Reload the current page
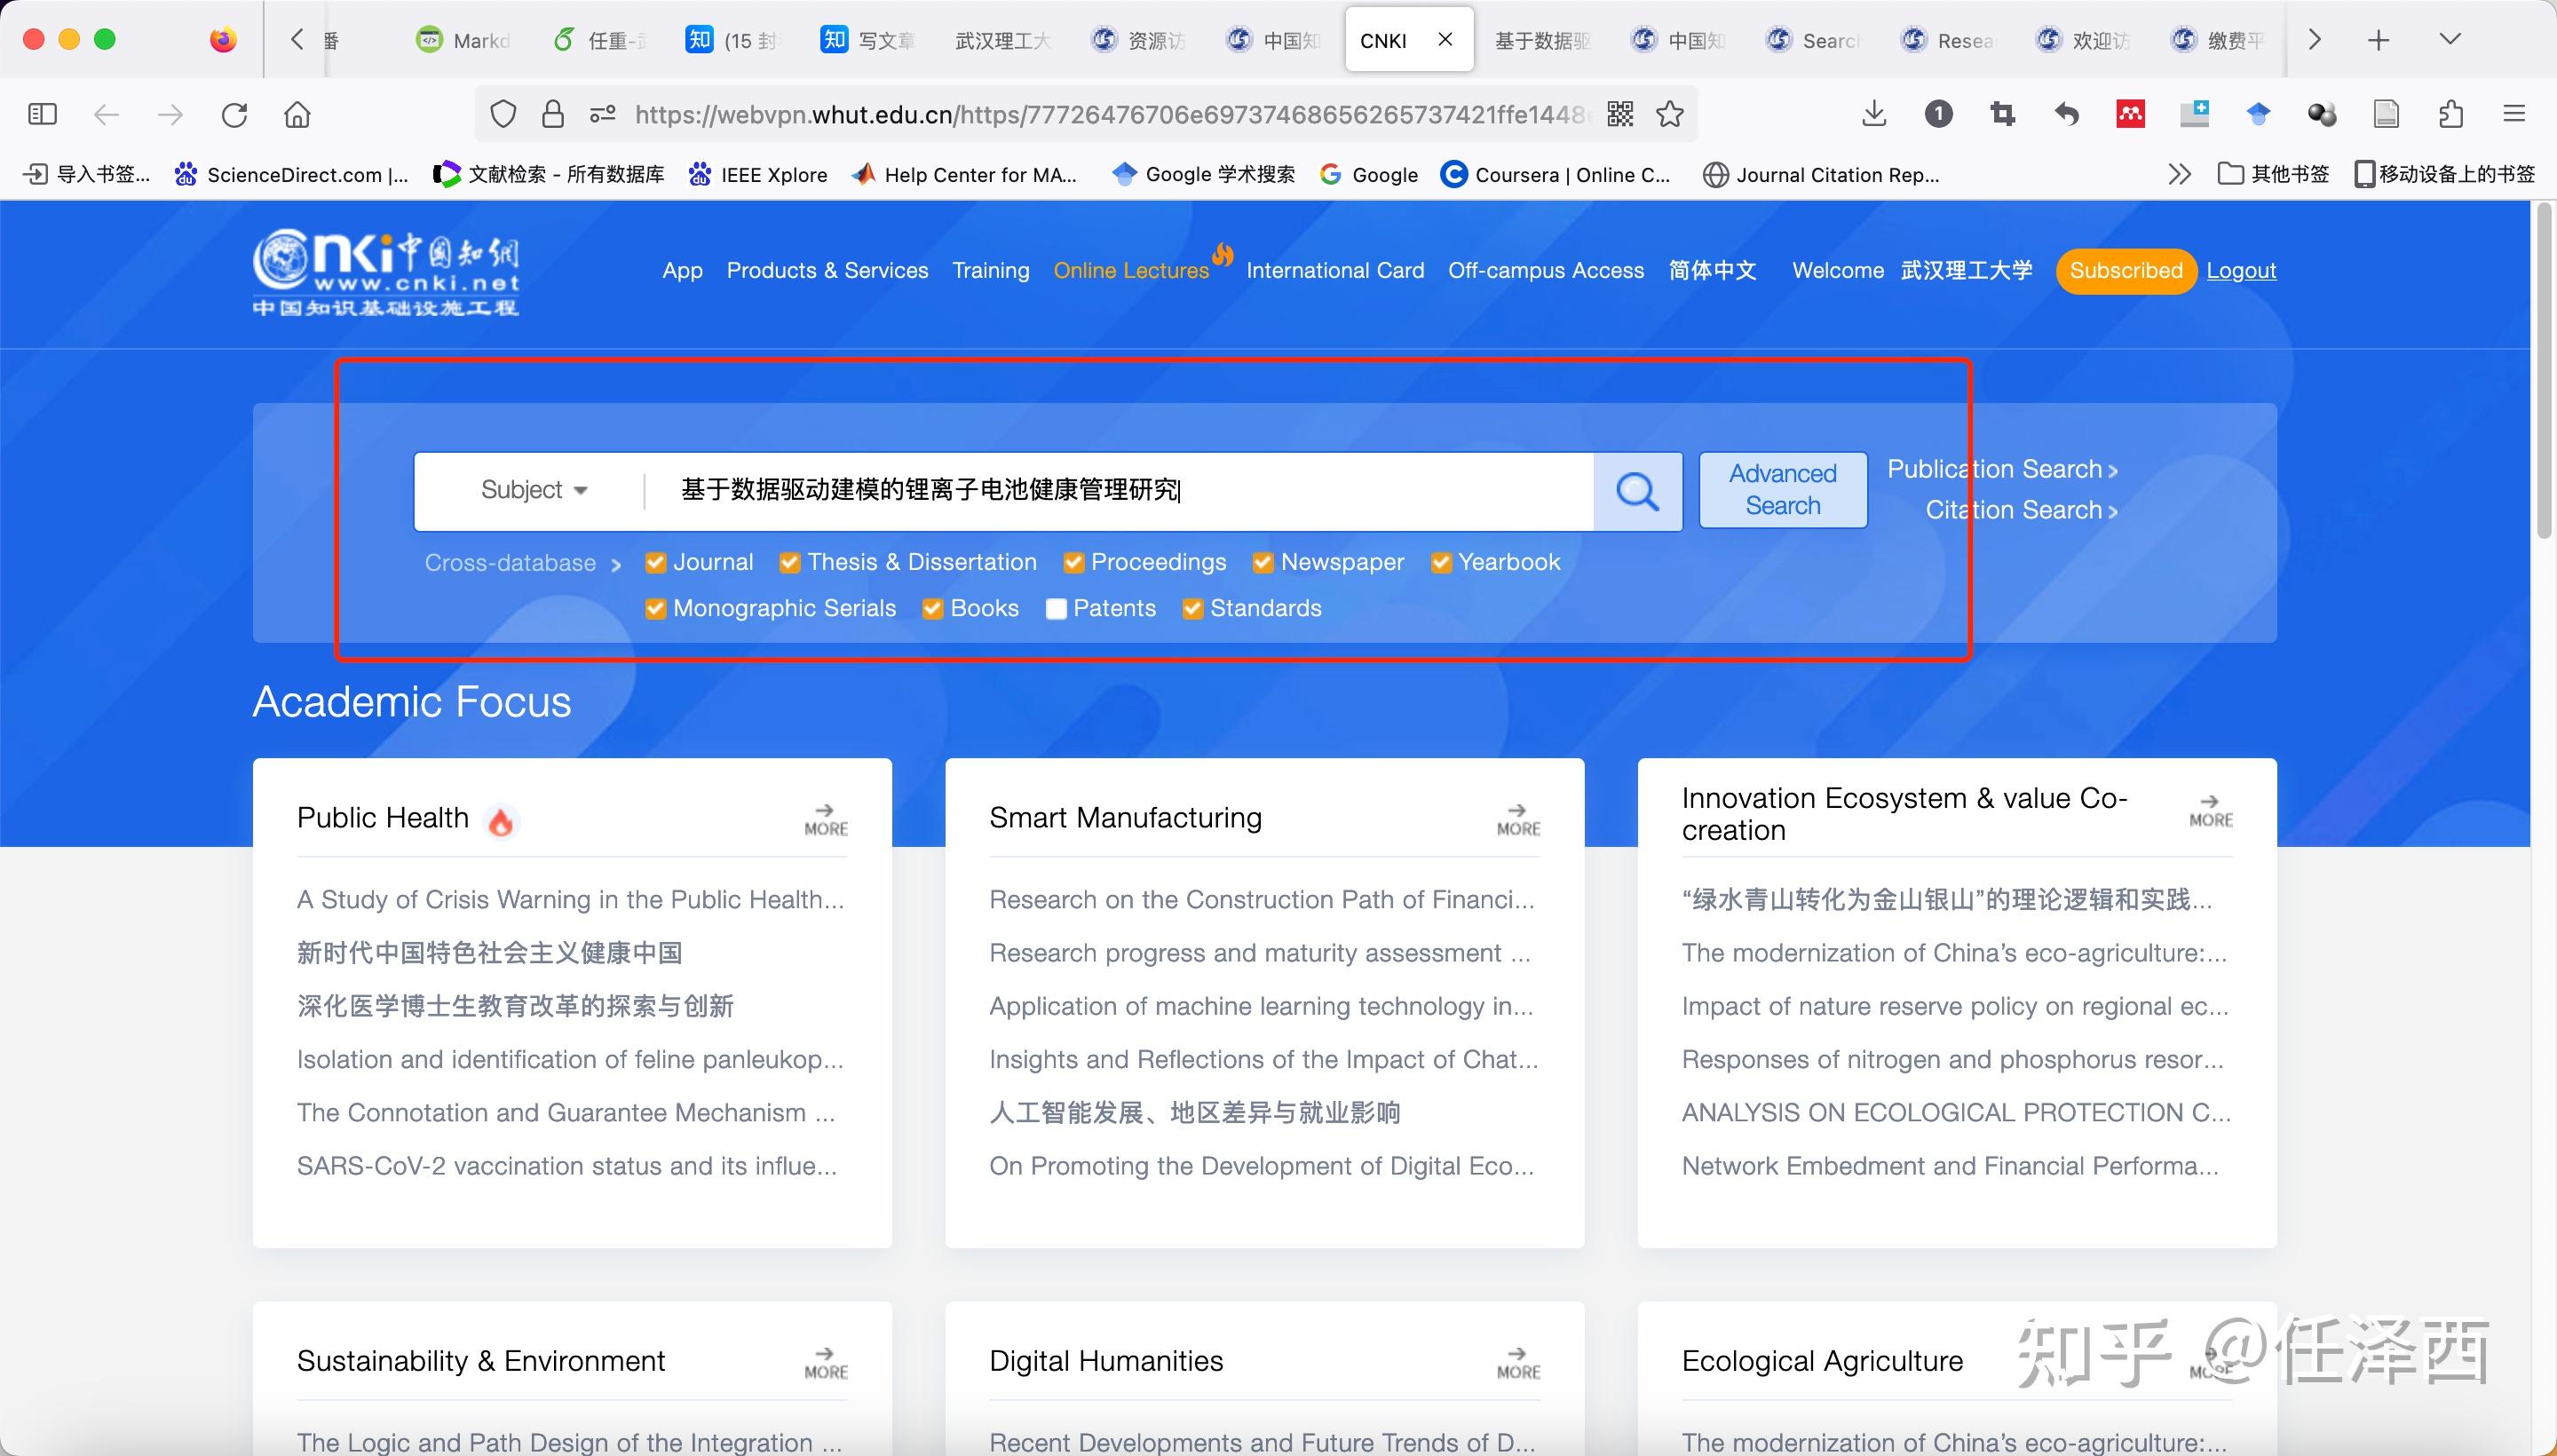Viewport: 2557px width, 1456px height. point(234,115)
